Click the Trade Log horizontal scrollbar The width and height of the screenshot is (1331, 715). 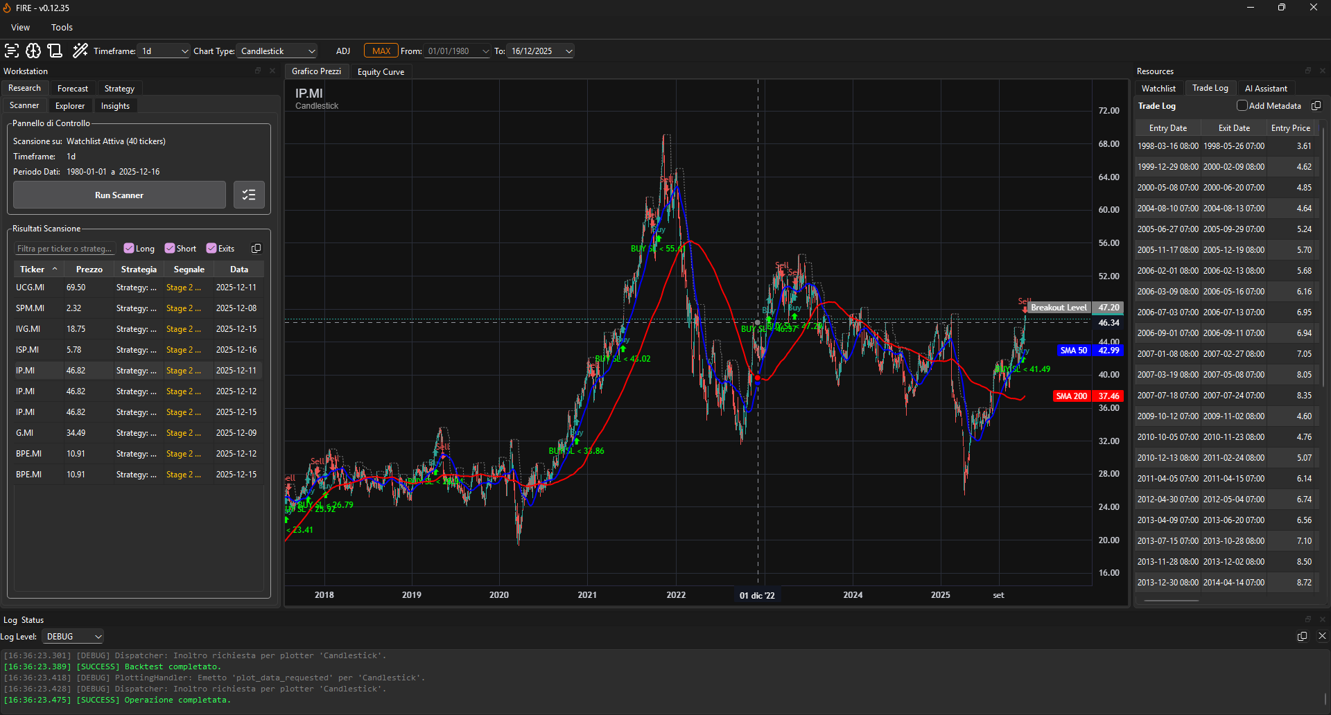click(1172, 601)
